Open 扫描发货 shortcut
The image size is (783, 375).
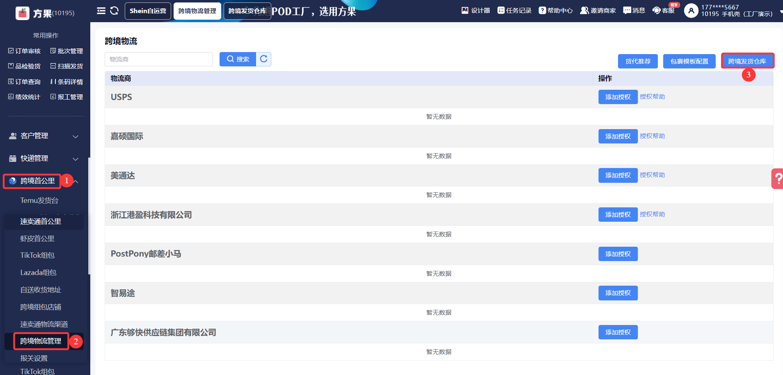point(66,66)
